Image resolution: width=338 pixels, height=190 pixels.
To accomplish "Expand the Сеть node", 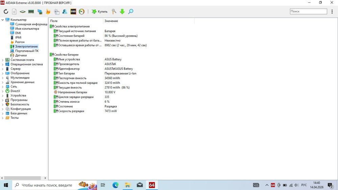I will [3, 87].
